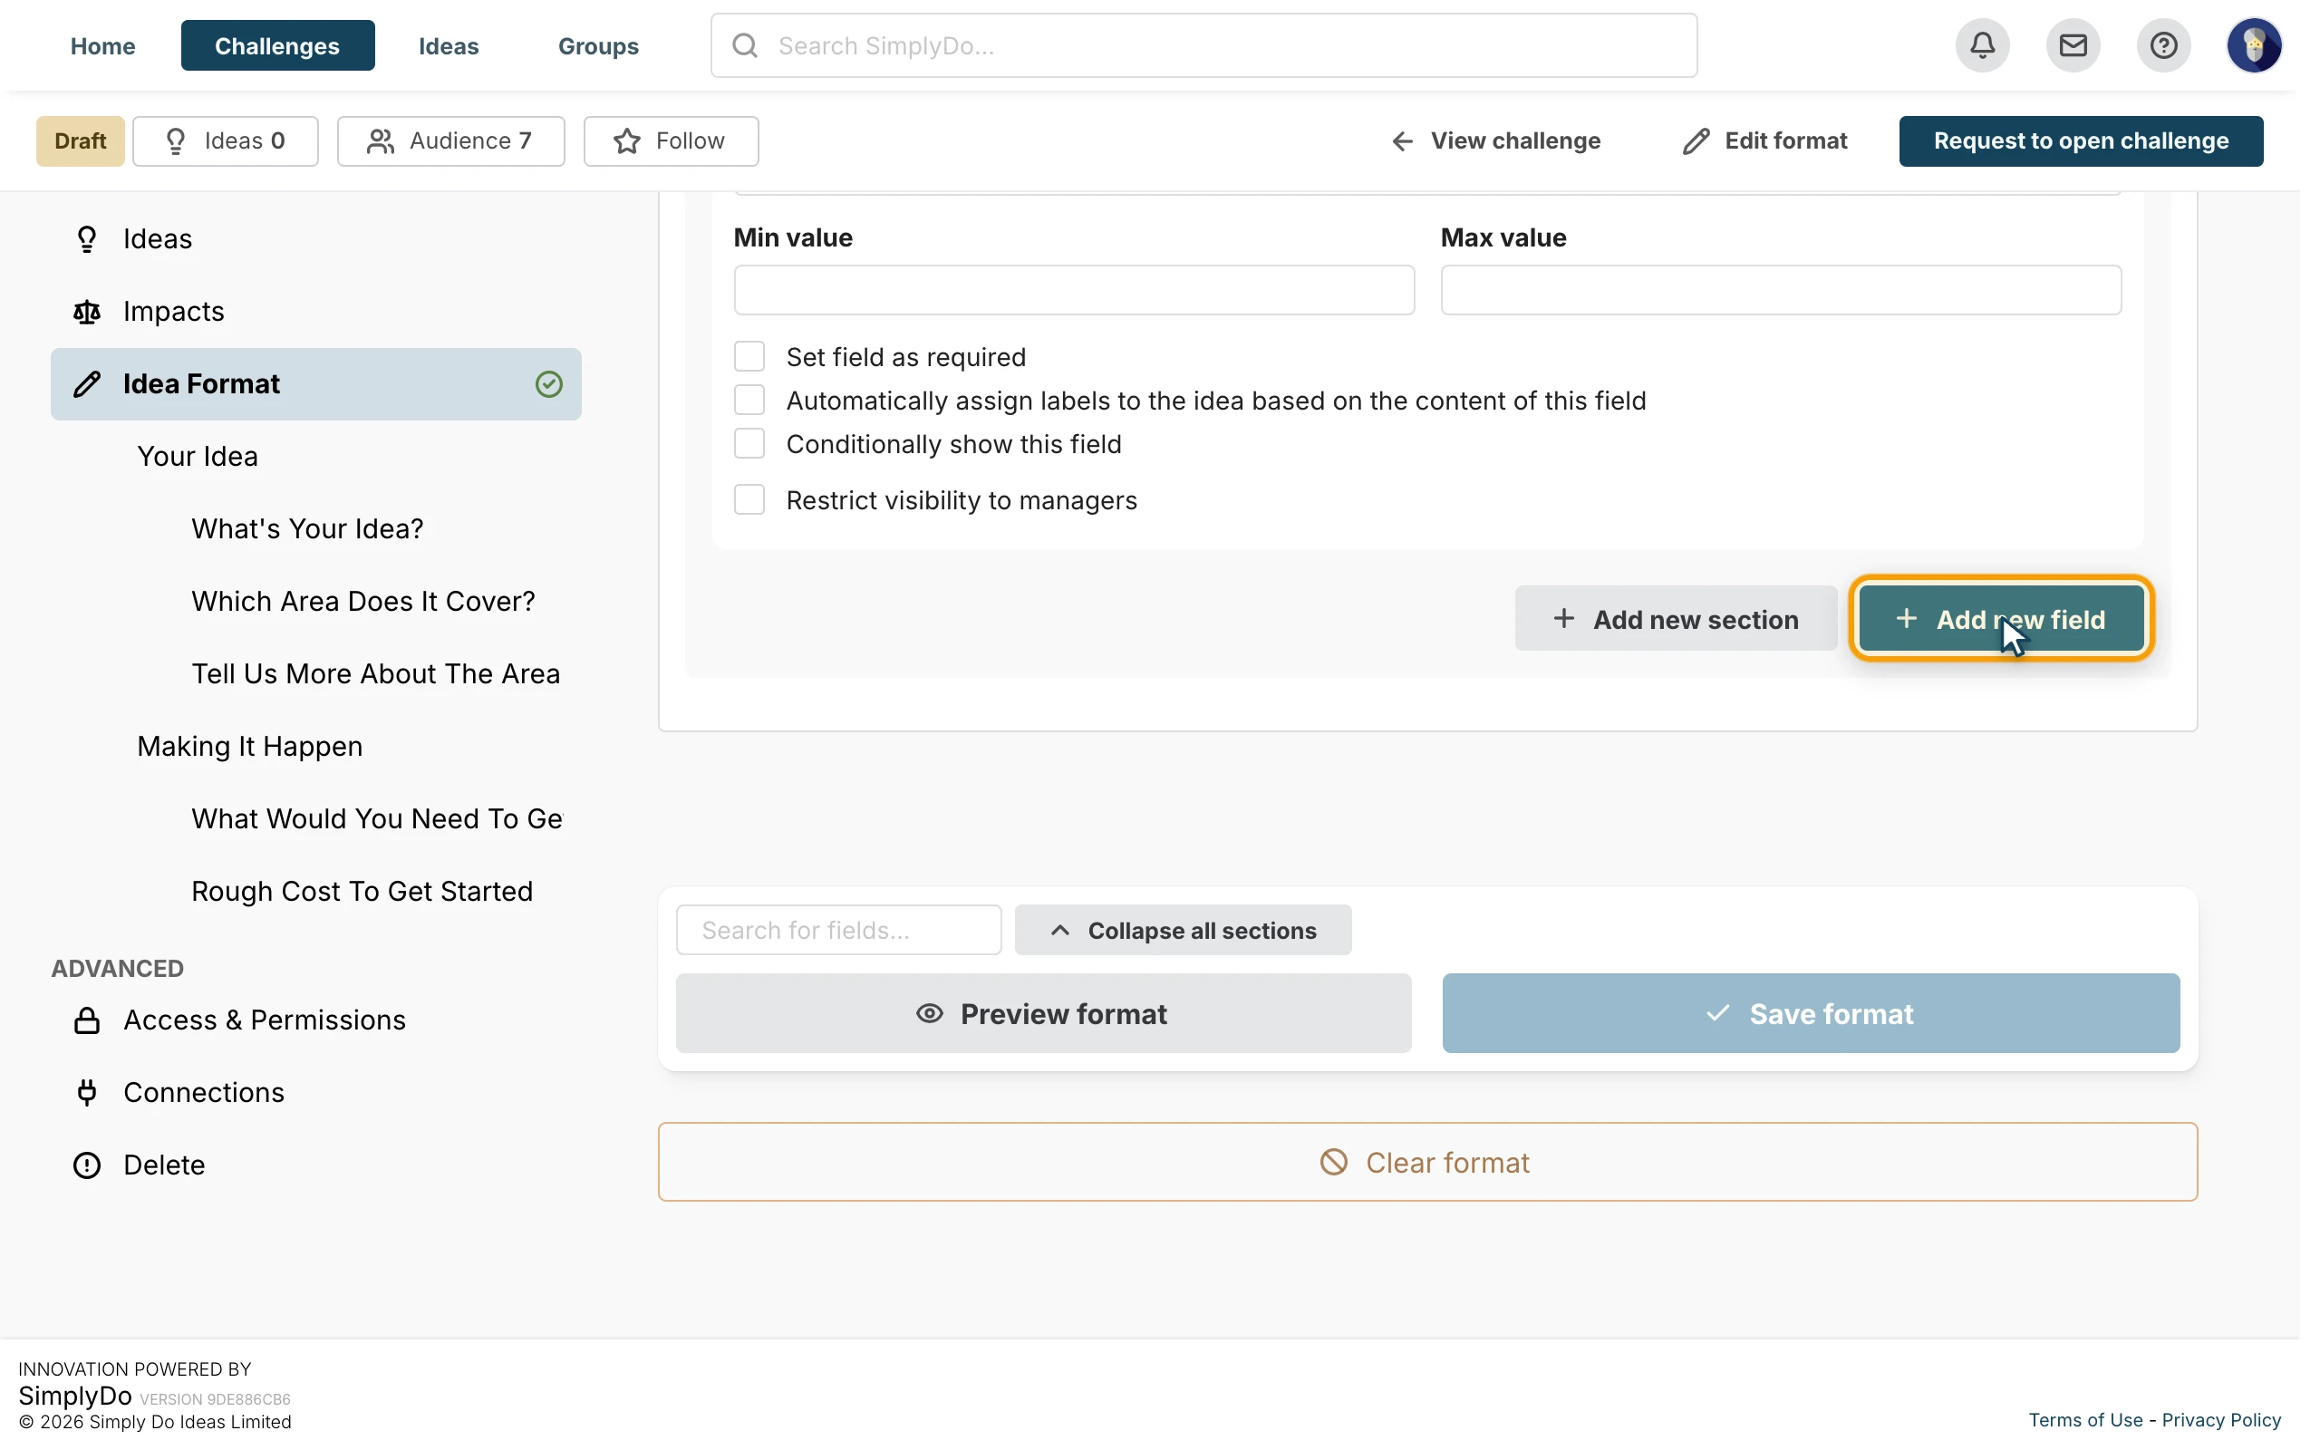Click the search magnifier icon
The height and width of the screenshot is (1450, 2320).
pos(745,45)
